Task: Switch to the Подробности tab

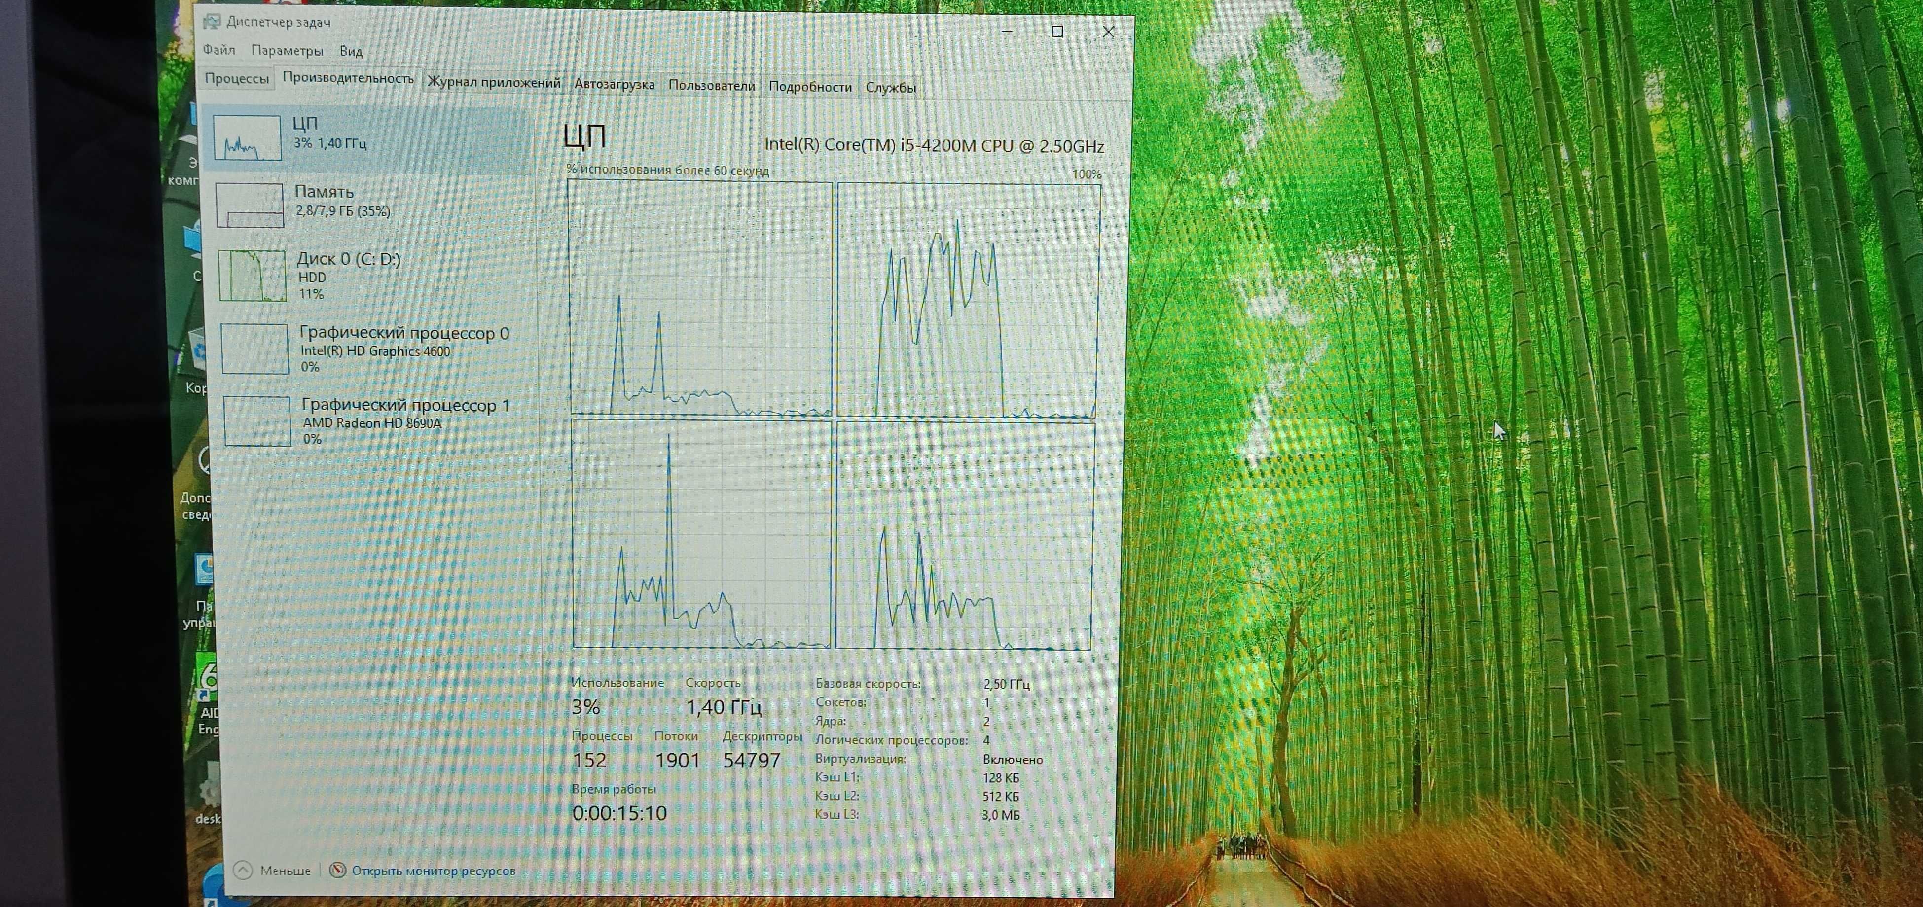Action: (x=810, y=87)
